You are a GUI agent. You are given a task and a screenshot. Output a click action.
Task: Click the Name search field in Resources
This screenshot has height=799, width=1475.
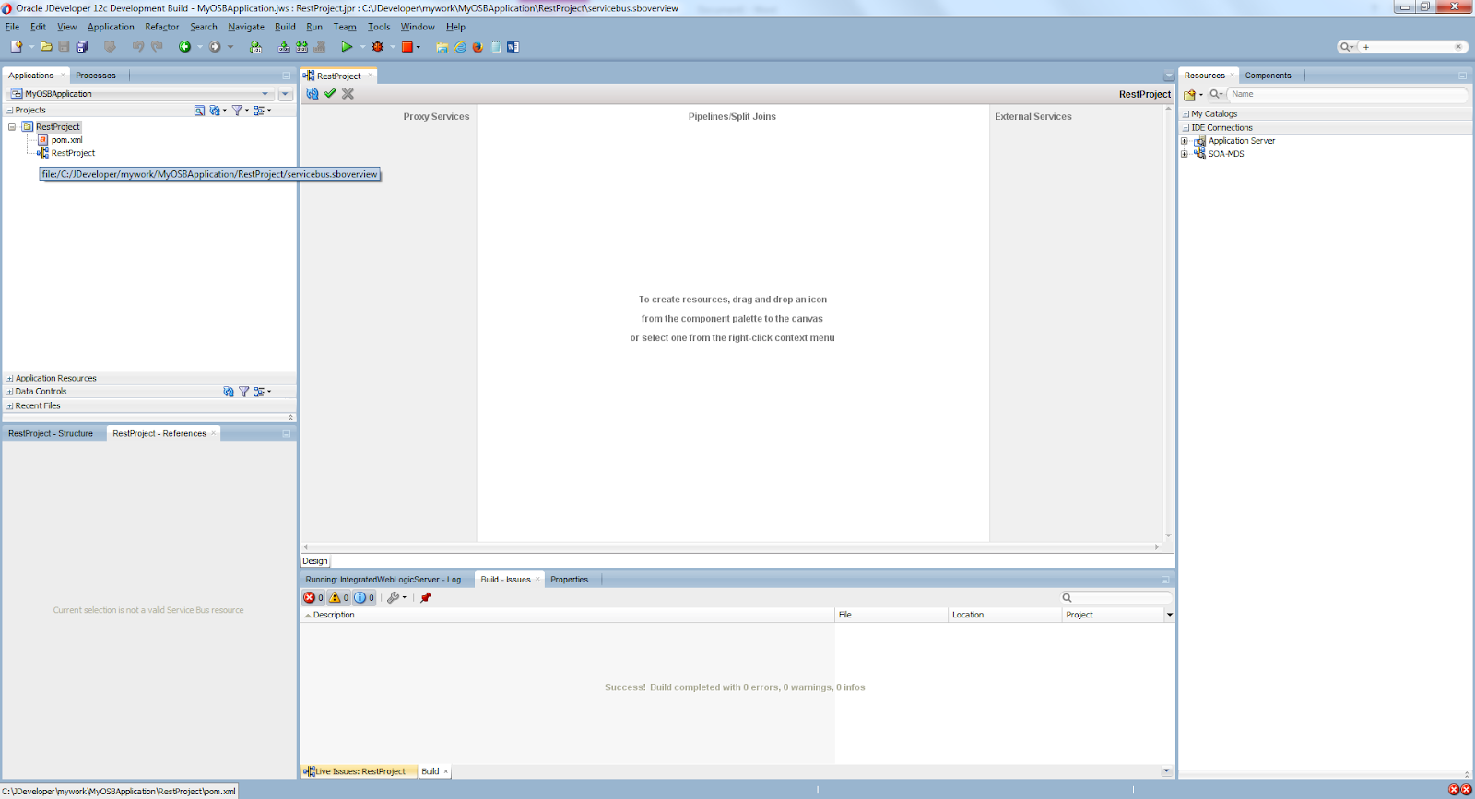tap(1347, 94)
